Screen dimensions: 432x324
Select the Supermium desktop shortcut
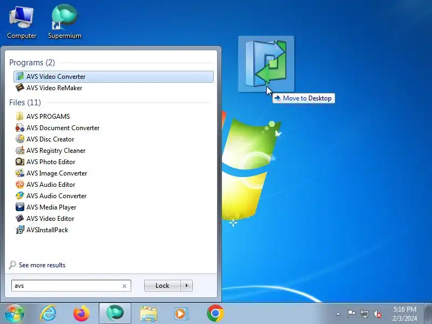[x=65, y=22]
